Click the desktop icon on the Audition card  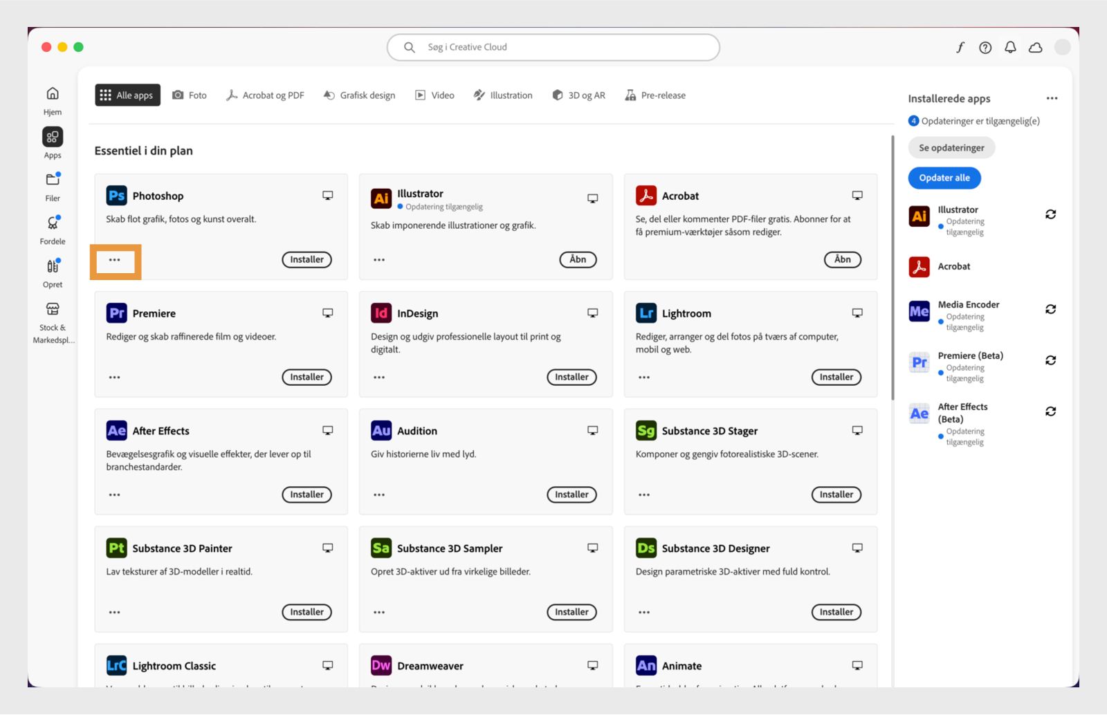[x=593, y=431]
